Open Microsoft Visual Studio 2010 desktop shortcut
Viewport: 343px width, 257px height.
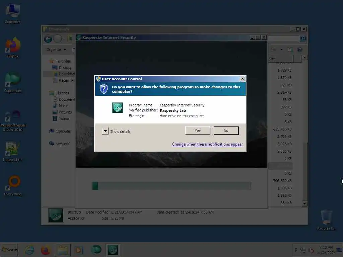pyautogui.click(x=13, y=120)
